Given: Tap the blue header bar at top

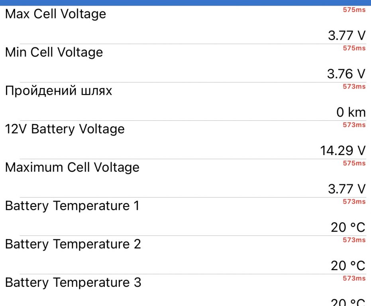Looking at the screenshot, I should [186, 3].
